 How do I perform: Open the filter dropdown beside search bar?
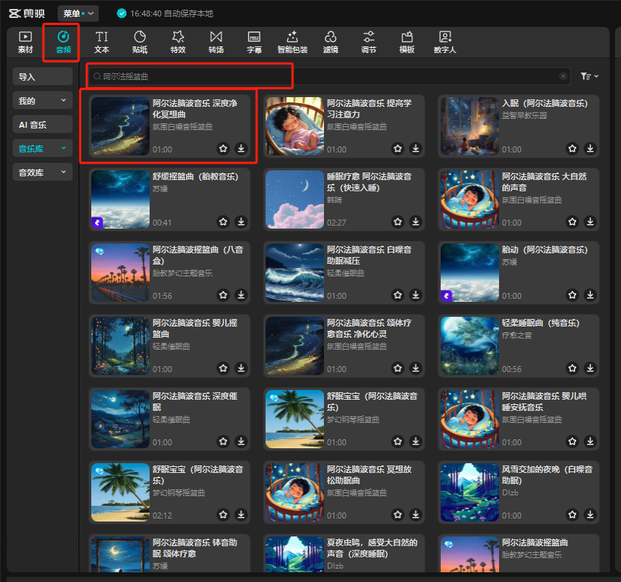pyautogui.click(x=590, y=76)
